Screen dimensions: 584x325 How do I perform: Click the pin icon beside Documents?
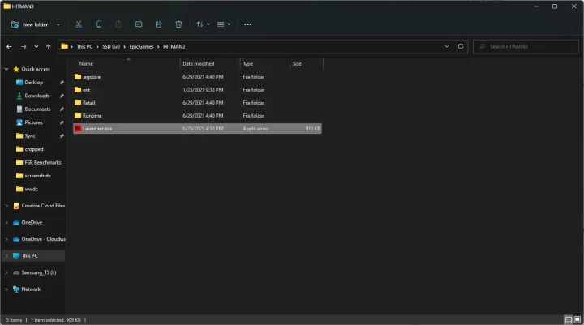click(x=62, y=109)
